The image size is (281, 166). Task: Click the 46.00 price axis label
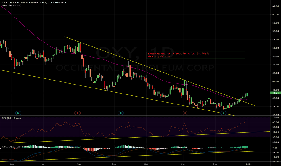(x=276, y=73)
